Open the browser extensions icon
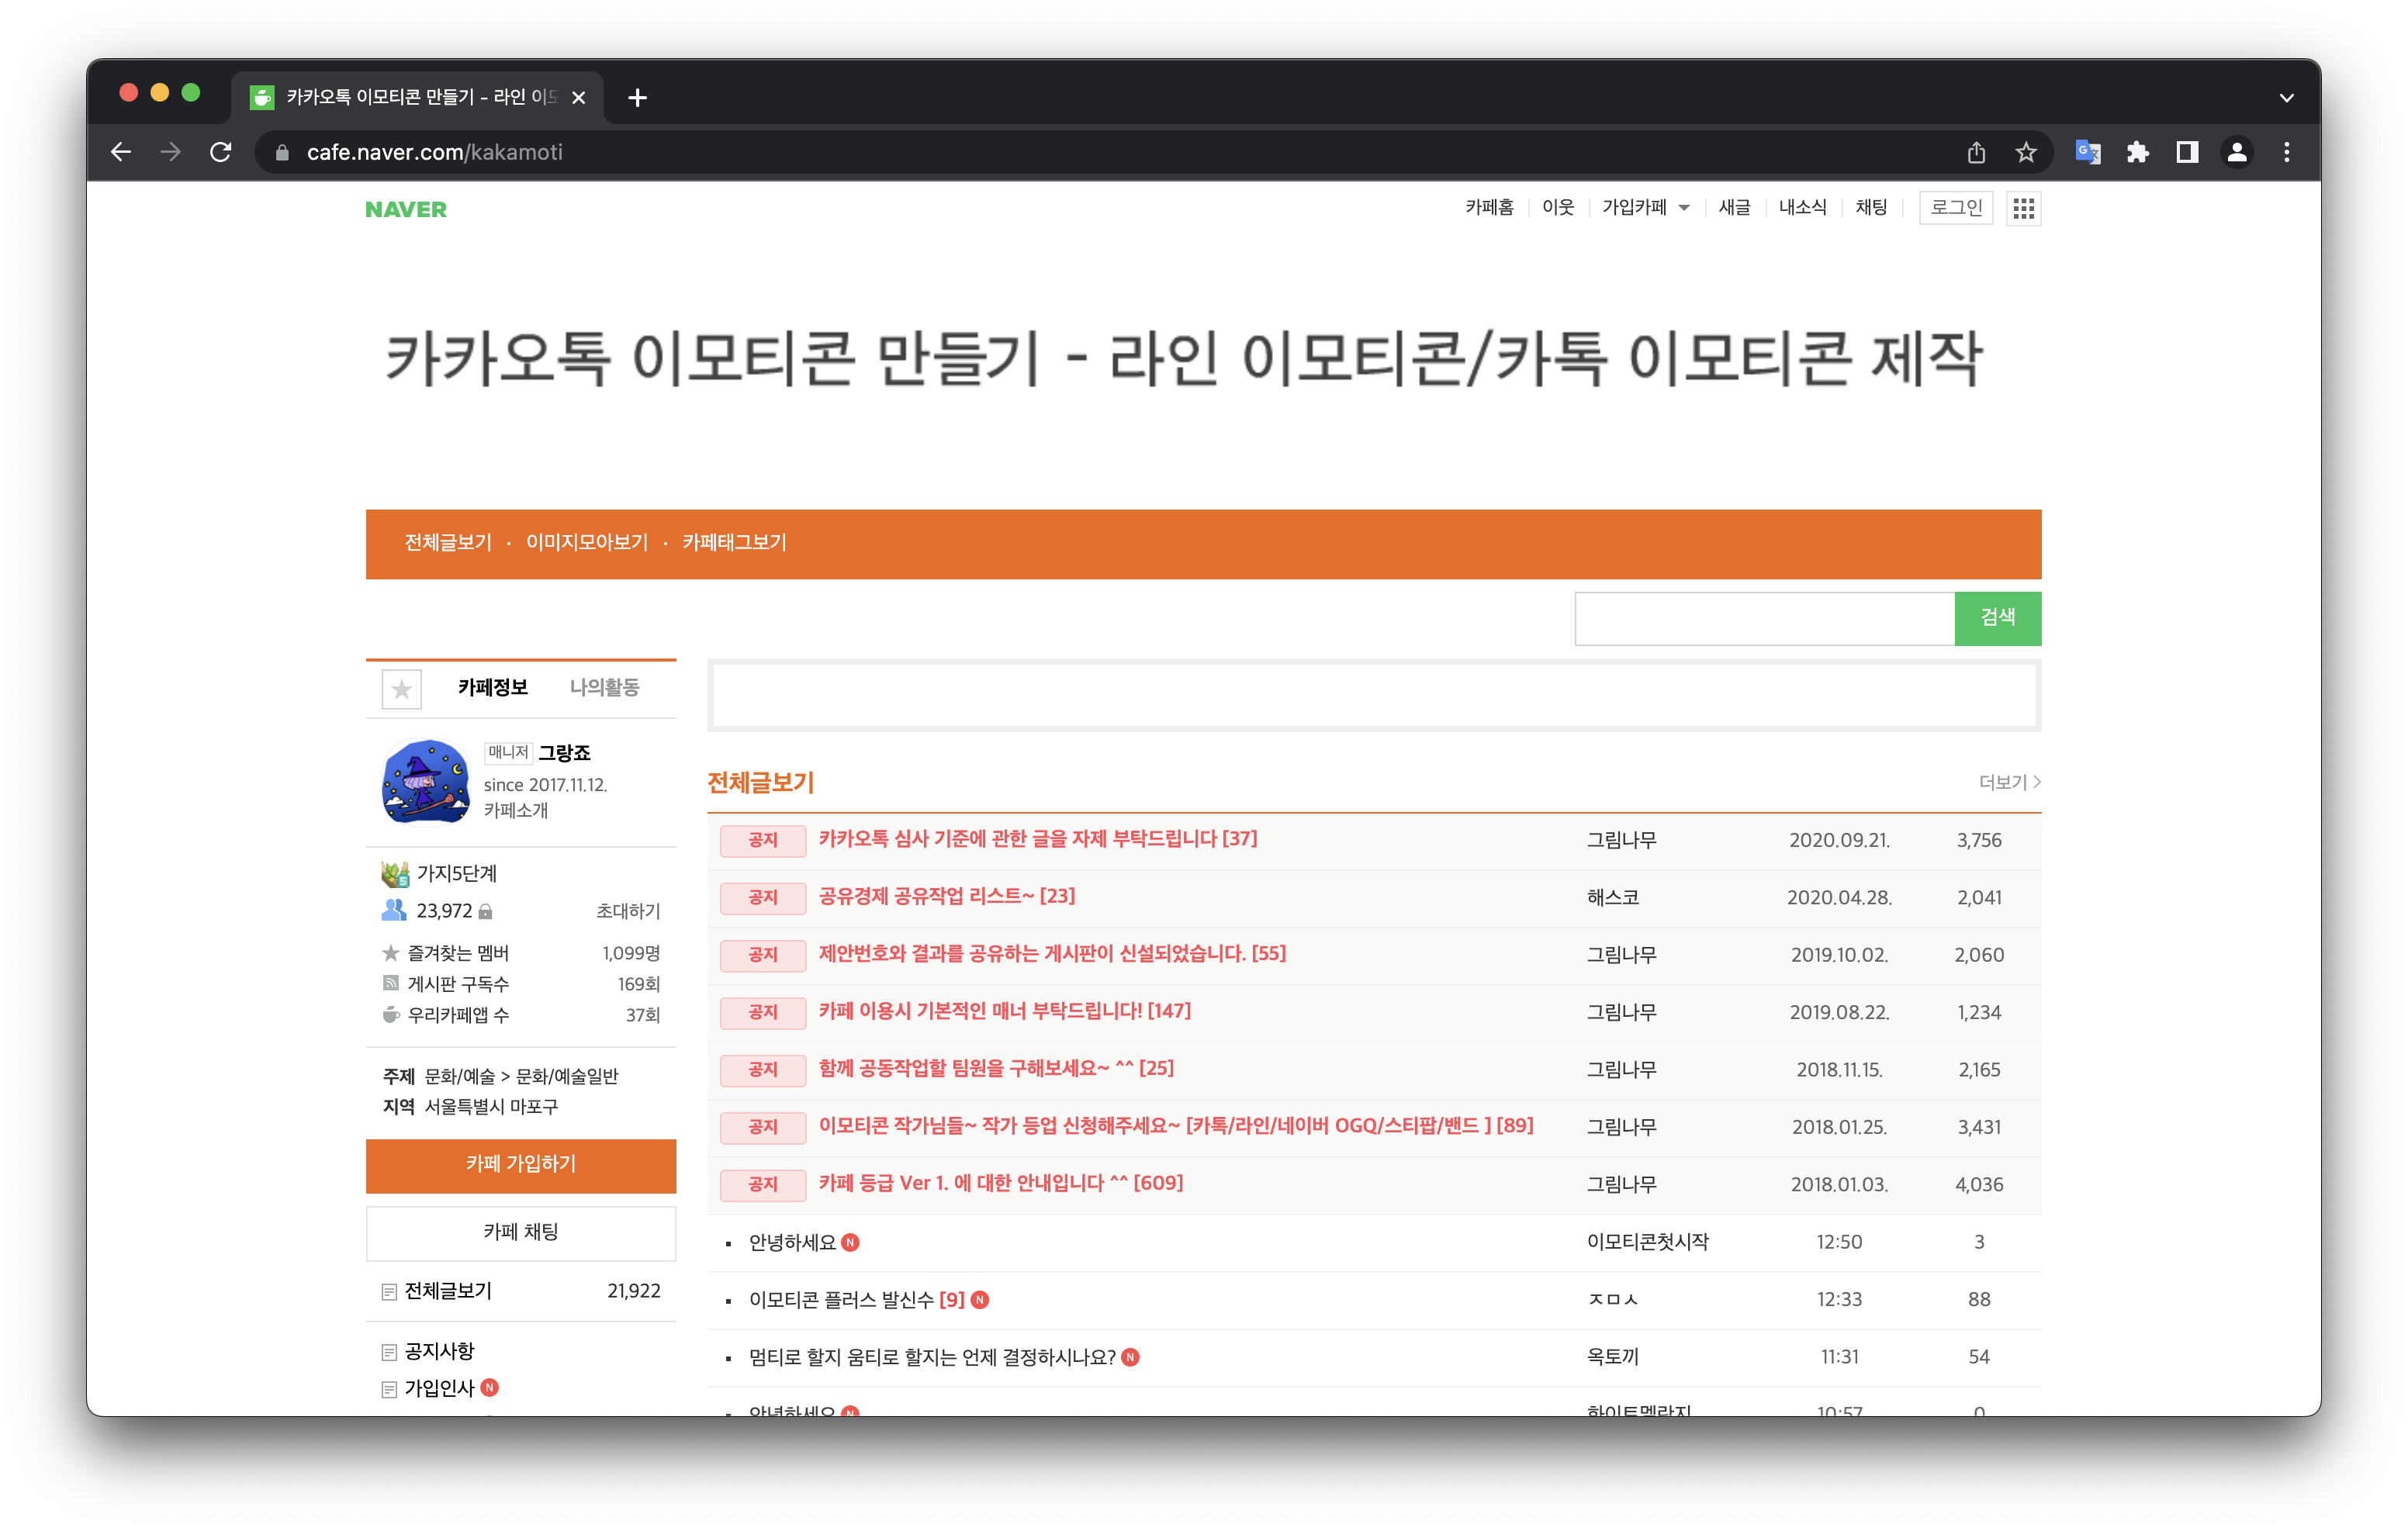The image size is (2408, 1531). (2138, 152)
